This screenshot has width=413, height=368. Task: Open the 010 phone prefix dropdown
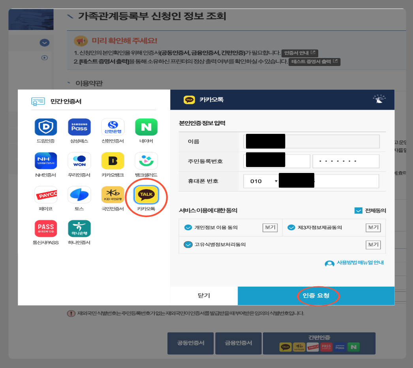pos(261,181)
